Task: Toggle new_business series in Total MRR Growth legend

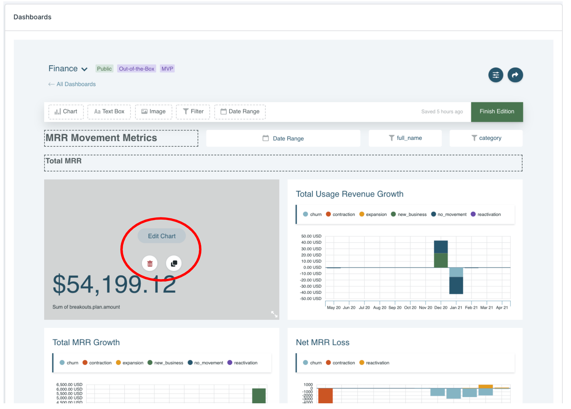Action: pos(165,363)
